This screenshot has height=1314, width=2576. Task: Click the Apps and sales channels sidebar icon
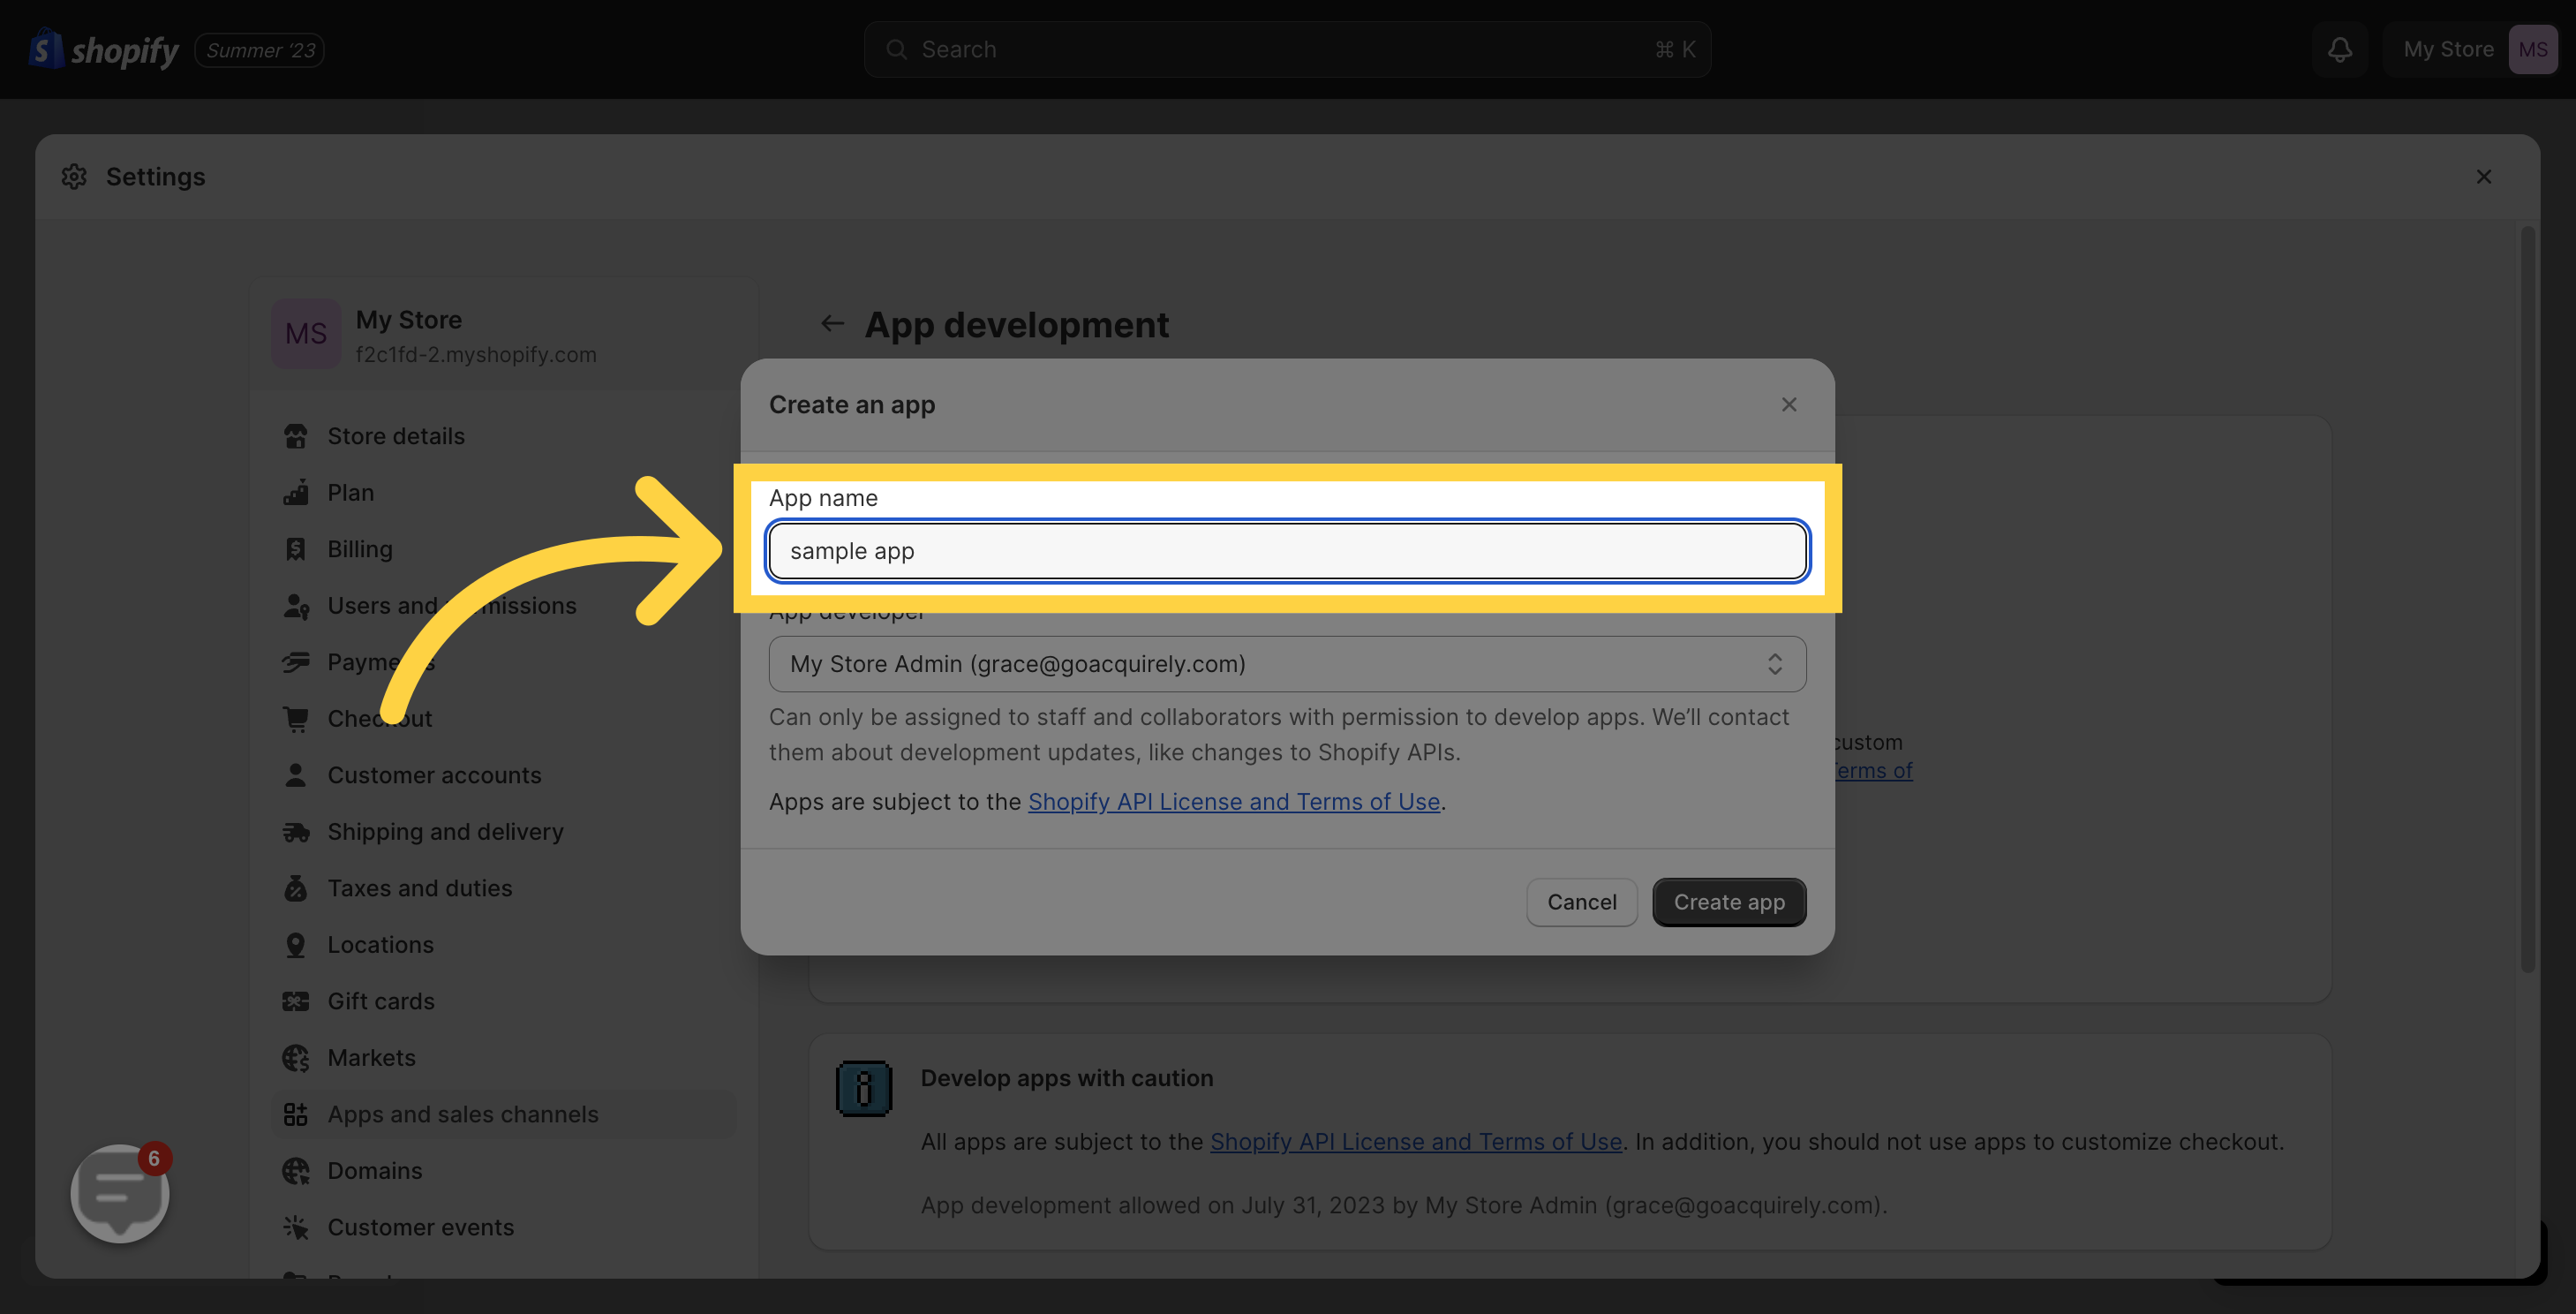coord(297,1113)
